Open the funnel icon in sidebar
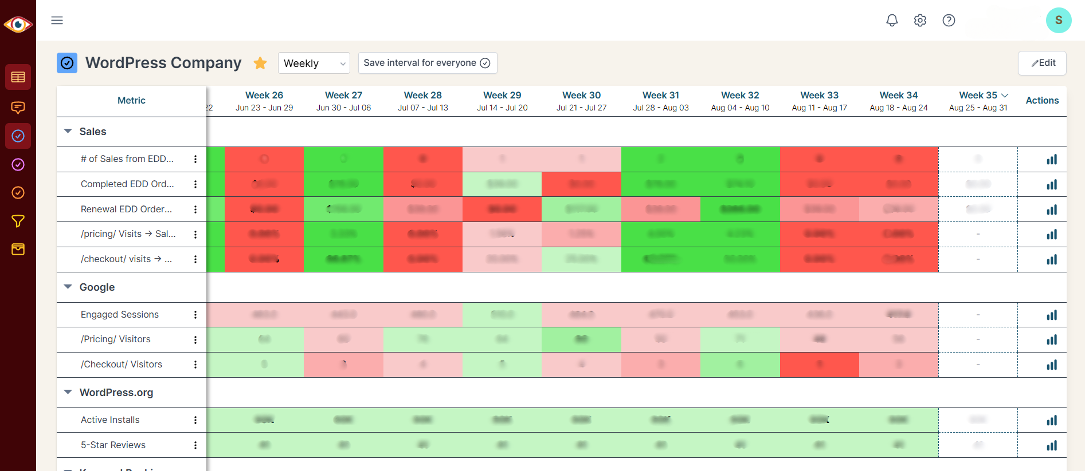1085x471 pixels. pyautogui.click(x=18, y=221)
